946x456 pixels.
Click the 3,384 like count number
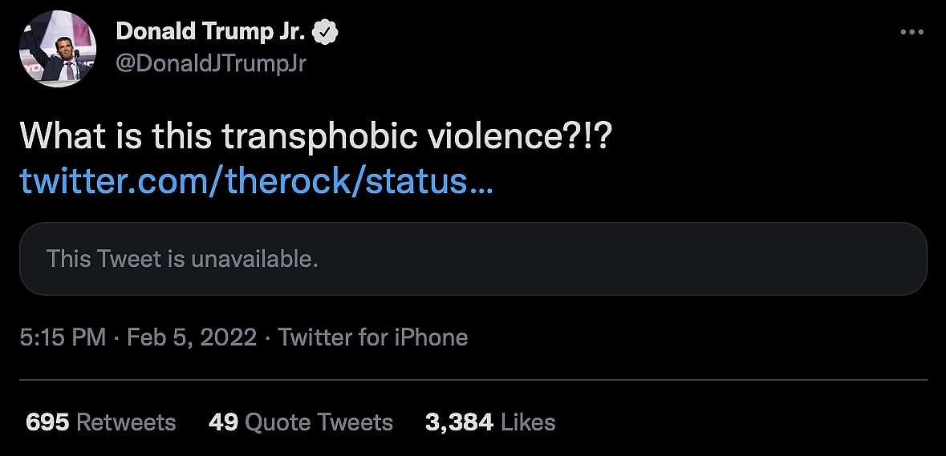pyautogui.click(x=459, y=422)
